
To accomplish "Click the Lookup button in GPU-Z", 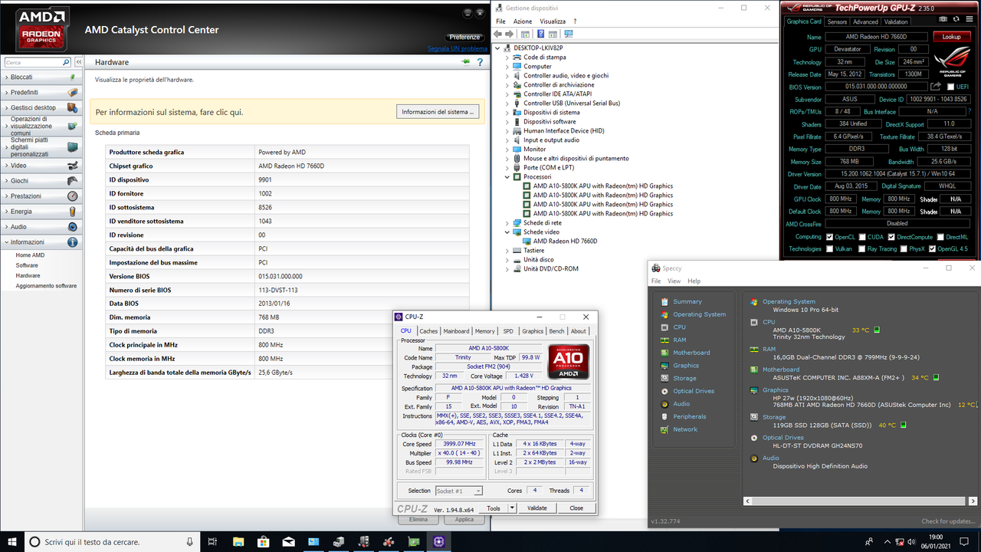I will pyautogui.click(x=951, y=37).
